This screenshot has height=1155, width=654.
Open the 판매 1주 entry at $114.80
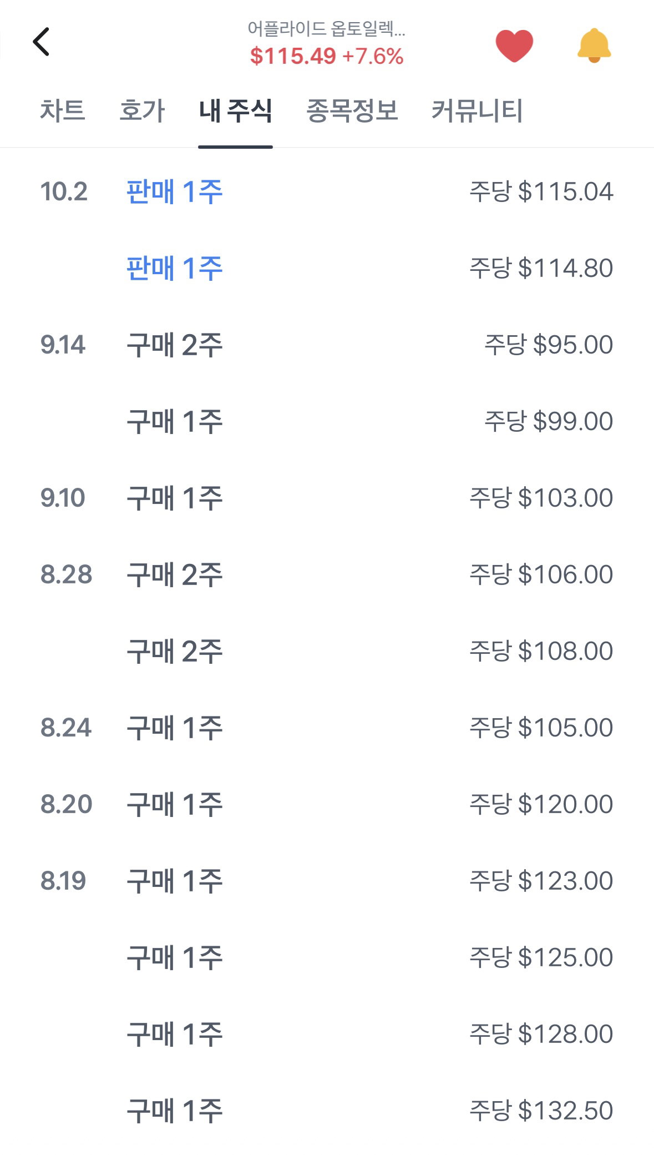(327, 268)
